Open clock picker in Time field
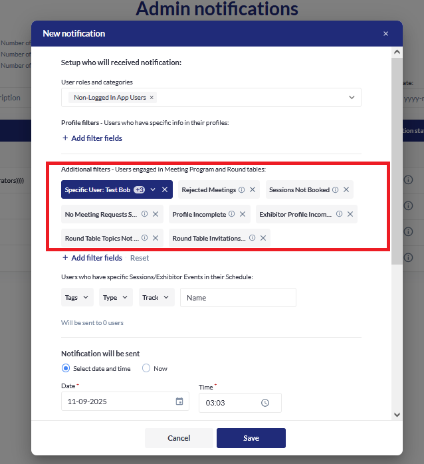Screen dimensions: 424x464 click(265, 403)
